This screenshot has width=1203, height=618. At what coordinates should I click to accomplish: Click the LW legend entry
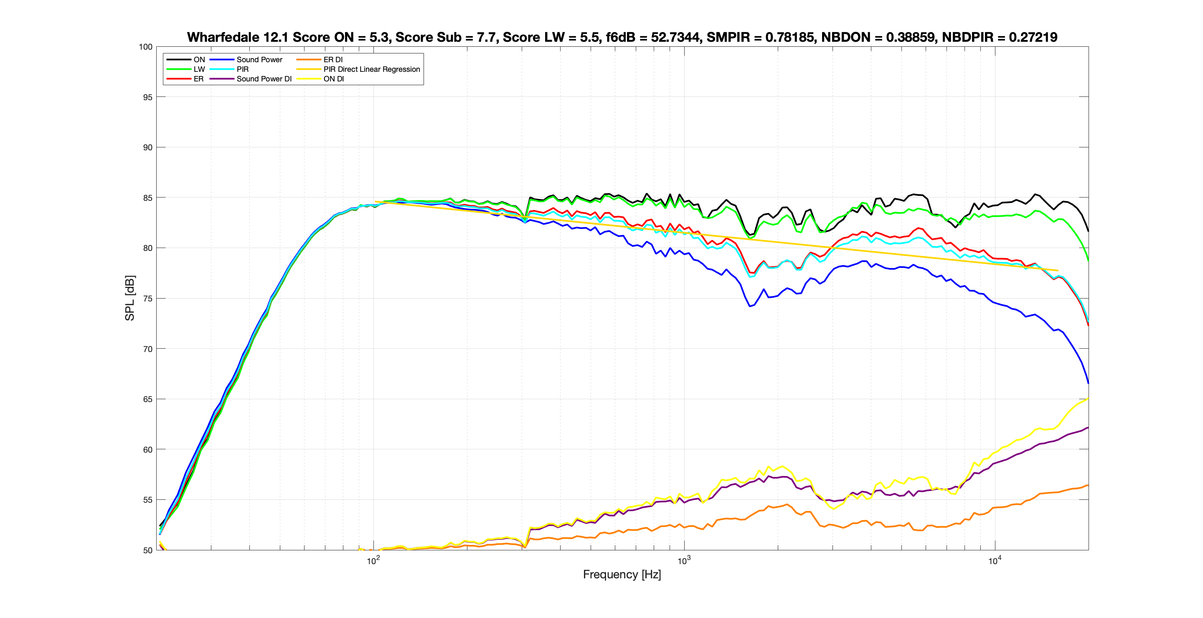(x=186, y=69)
